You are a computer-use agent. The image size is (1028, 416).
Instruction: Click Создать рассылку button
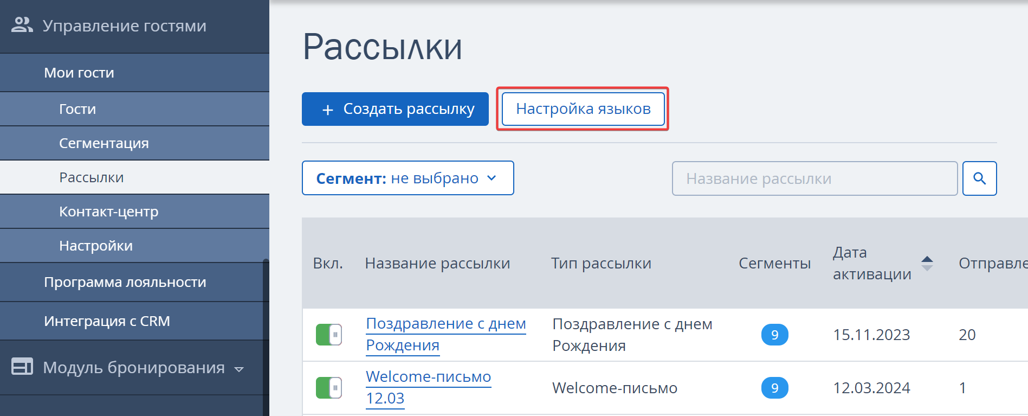[395, 109]
